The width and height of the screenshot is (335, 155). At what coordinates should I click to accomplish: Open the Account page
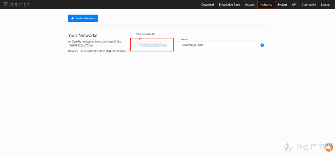click(250, 5)
